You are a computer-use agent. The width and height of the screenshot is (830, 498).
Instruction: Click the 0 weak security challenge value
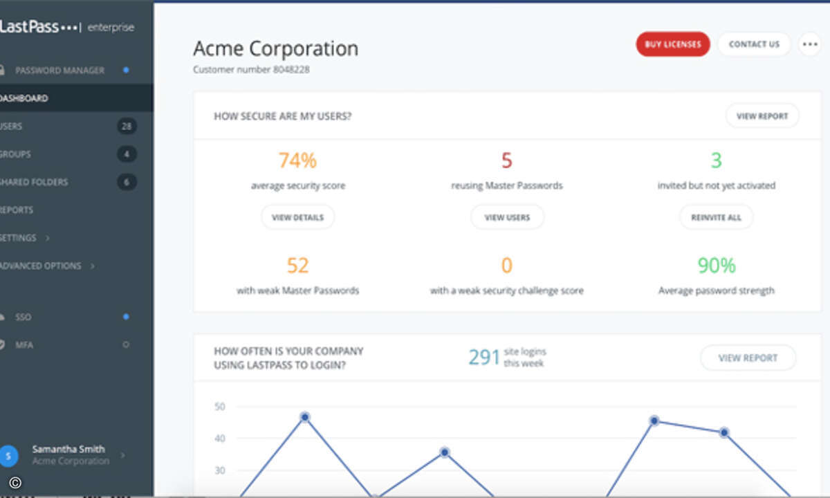click(x=507, y=266)
